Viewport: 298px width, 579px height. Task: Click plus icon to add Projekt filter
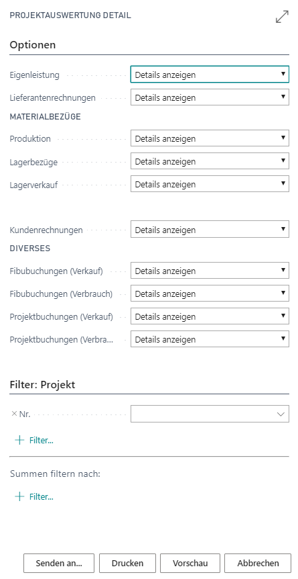click(x=19, y=440)
